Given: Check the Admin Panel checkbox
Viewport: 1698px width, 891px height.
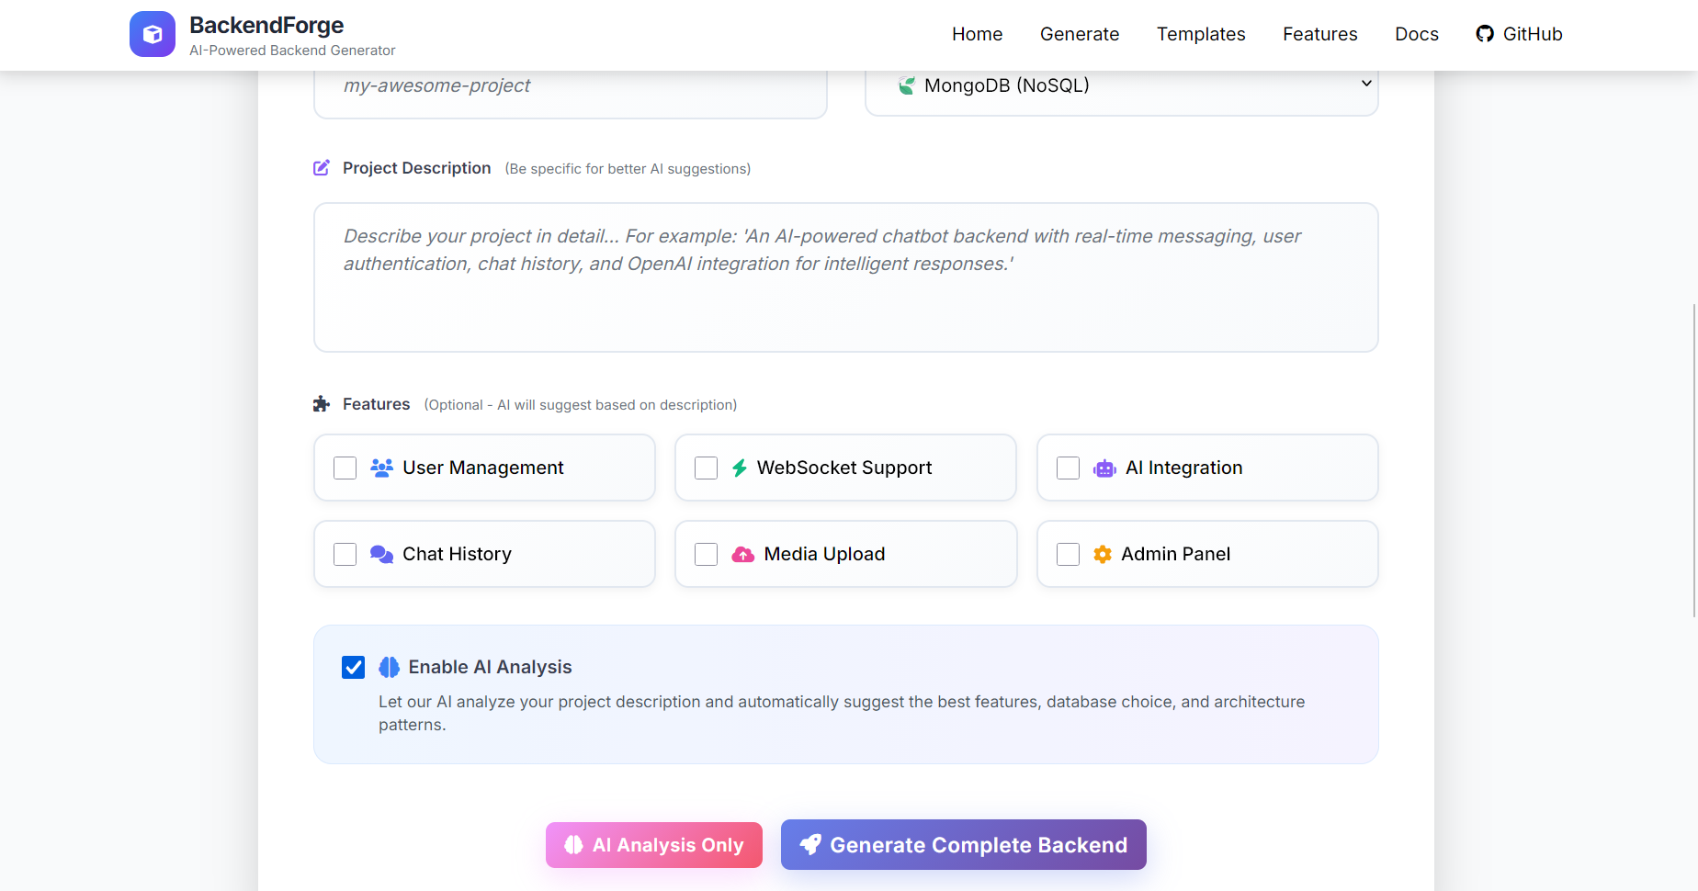Looking at the screenshot, I should [1069, 554].
